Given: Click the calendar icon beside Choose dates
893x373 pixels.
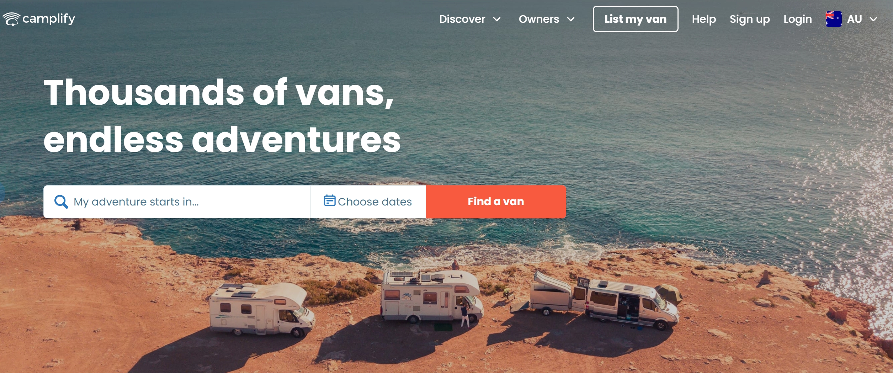Looking at the screenshot, I should (329, 201).
